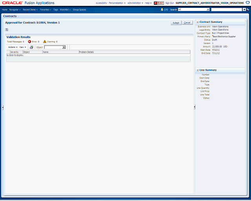Click the Oracle oval logo icon
Screen dimensions: 251x201
[x=247, y=3]
